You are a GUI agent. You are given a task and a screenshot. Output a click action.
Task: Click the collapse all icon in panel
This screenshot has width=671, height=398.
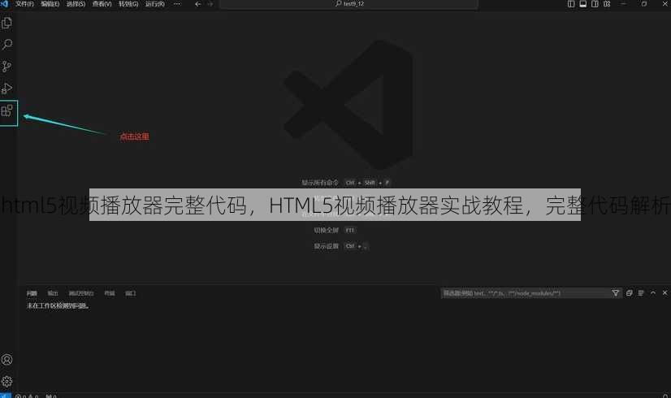click(x=629, y=292)
